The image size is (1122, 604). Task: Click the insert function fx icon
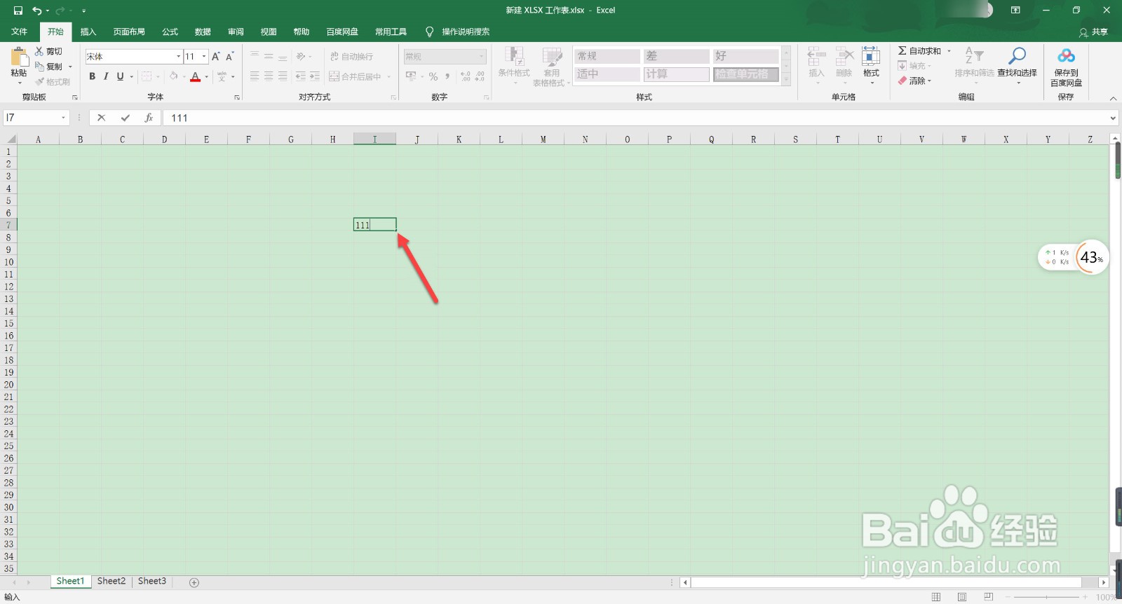pos(149,118)
